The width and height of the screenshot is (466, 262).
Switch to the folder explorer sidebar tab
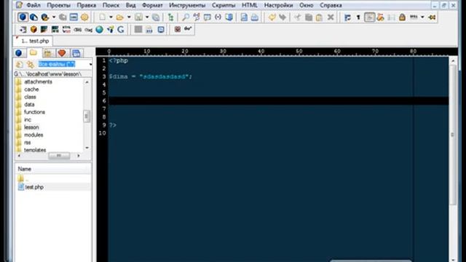33,53
